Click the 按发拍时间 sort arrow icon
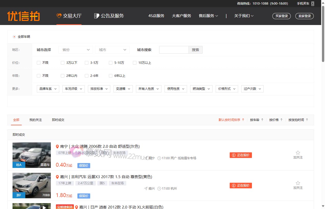 pos(307,120)
